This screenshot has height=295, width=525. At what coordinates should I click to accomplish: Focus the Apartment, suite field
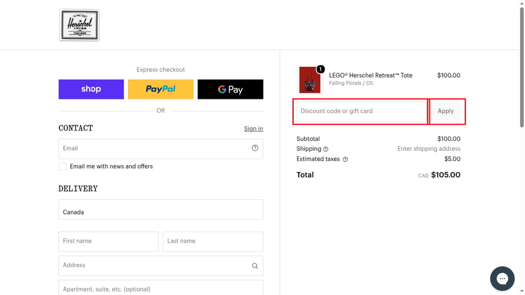[161, 288]
